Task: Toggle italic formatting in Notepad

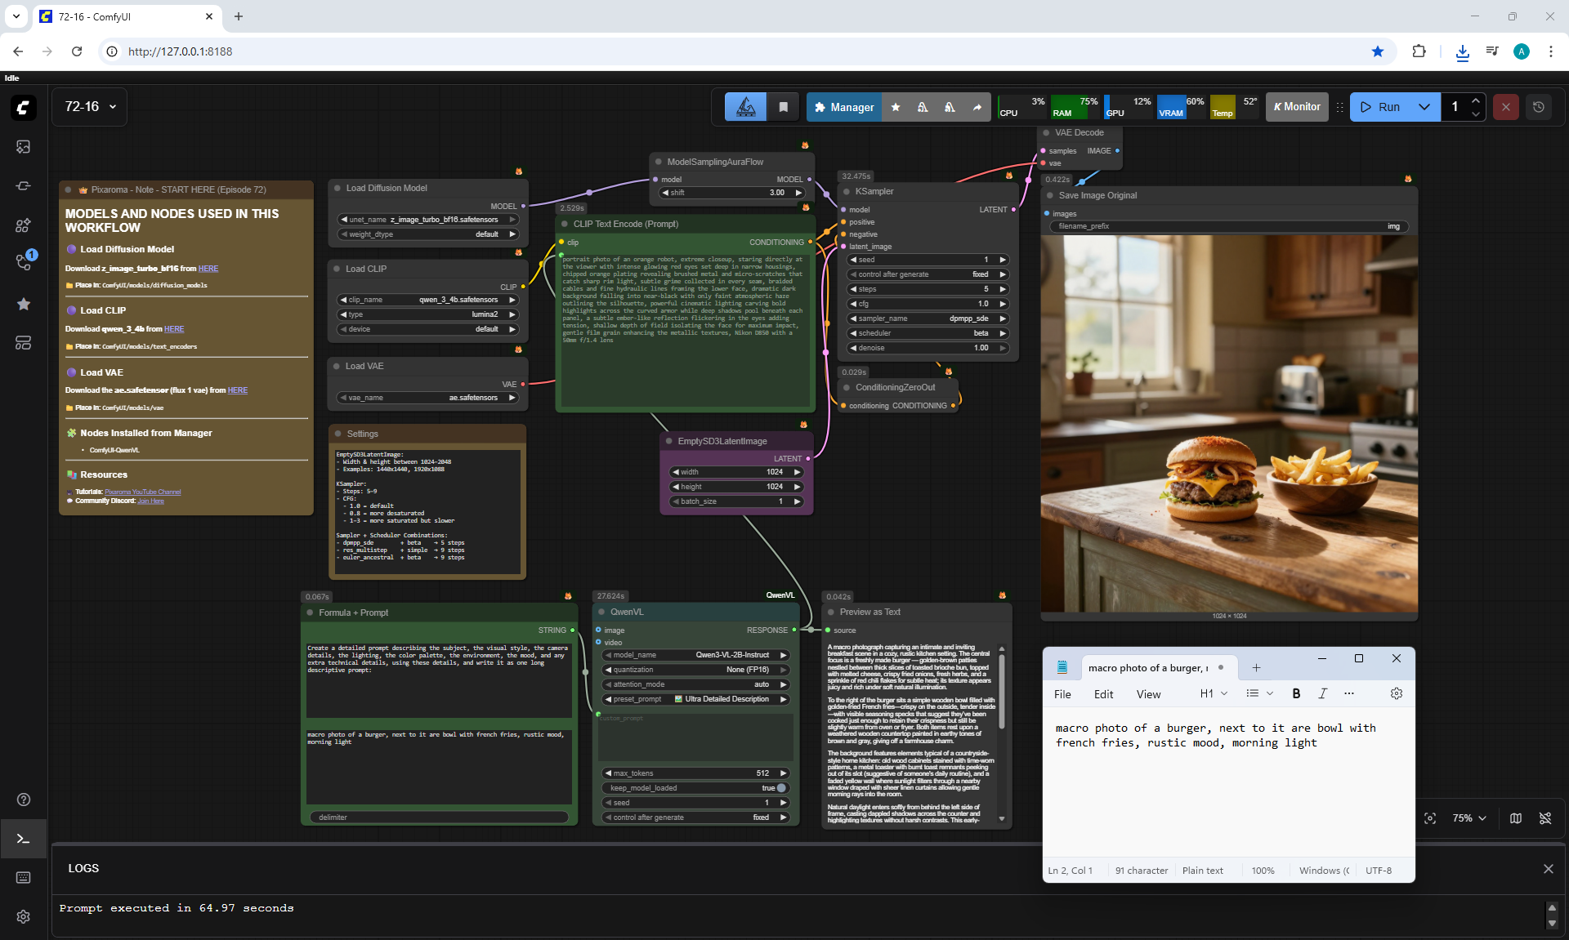Action: [x=1322, y=693]
